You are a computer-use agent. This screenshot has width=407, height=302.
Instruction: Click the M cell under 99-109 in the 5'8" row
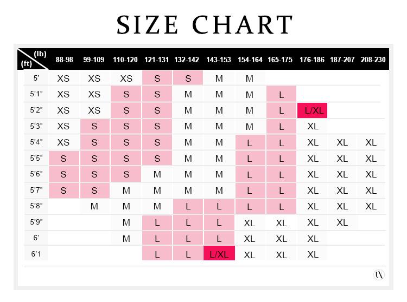click(94, 206)
